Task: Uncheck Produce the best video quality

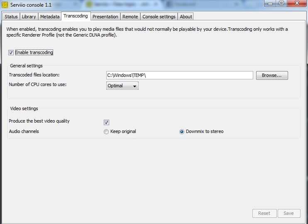Action: pyautogui.click(x=106, y=122)
